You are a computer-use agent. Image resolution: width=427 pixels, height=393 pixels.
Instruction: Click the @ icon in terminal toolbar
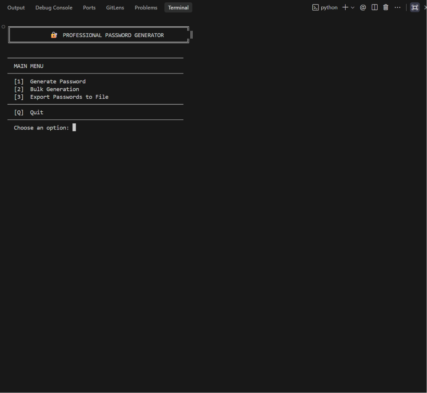[363, 8]
